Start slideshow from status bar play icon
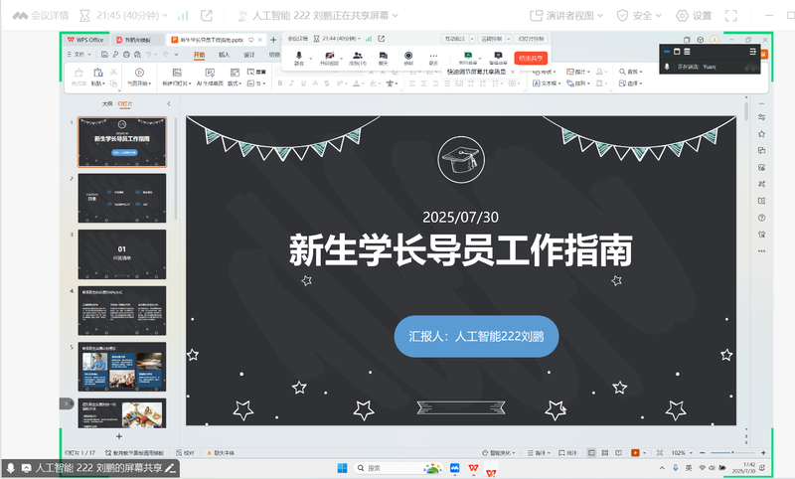 tap(635, 452)
